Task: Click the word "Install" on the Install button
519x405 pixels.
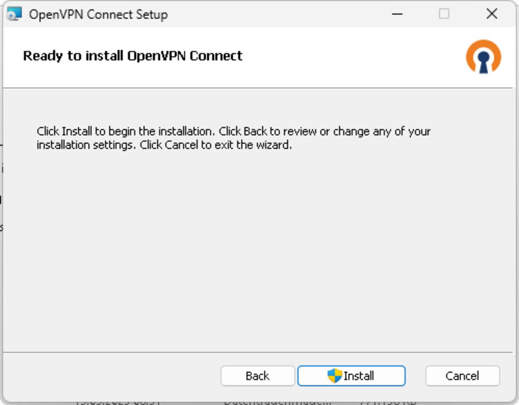Action: 359,376
